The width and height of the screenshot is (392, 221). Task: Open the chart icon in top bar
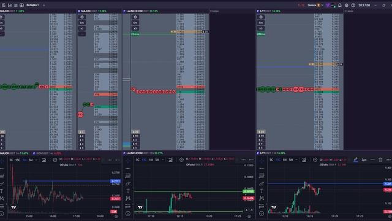(x=10, y=5)
